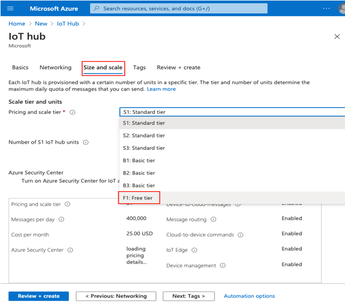Image resolution: width=345 pixels, height=305 pixels.
Task: Click the blue Review + create button
Action: (x=39, y=296)
